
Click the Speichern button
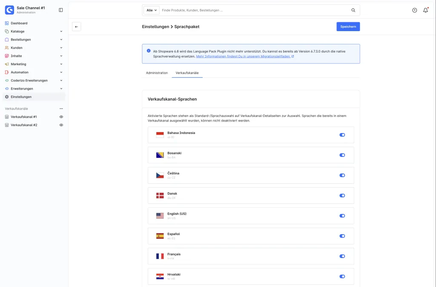(348, 27)
